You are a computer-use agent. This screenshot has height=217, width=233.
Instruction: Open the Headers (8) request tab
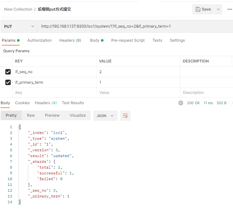click(x=70, y=40)
